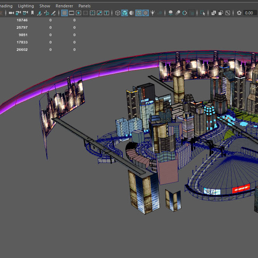Enable wireframe display mode

[118, 13]
